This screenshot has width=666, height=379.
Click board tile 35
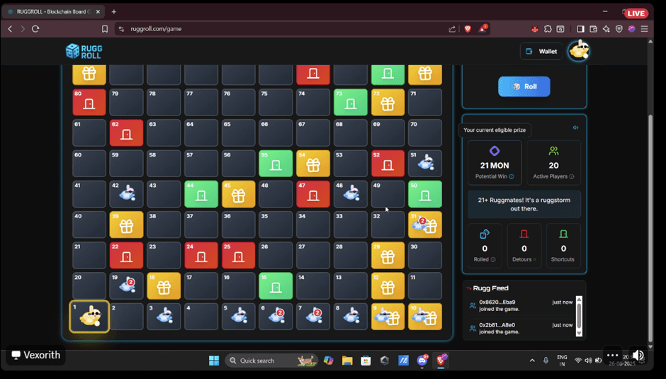tap(276, 225)
